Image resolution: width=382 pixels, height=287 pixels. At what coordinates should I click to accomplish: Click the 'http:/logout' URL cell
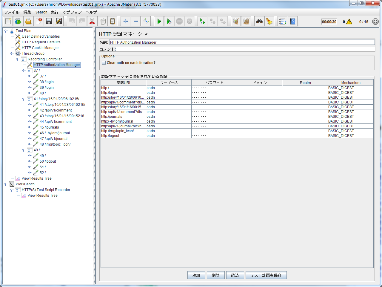(124, 136)
